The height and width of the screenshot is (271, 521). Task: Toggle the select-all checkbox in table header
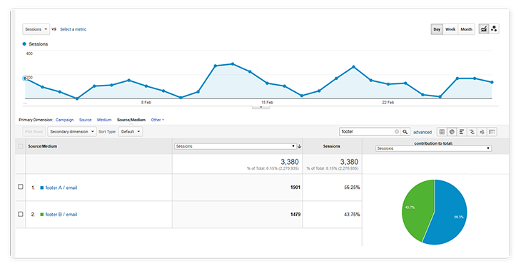[x=21, y=146]
